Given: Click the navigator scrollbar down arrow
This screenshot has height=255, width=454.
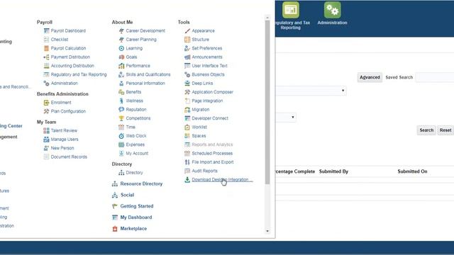Looking at the screenshot, I should 267,231.
